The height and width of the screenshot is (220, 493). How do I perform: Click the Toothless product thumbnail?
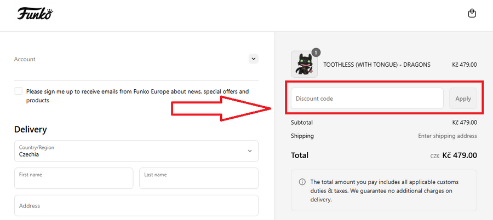(x=304, y=65)
